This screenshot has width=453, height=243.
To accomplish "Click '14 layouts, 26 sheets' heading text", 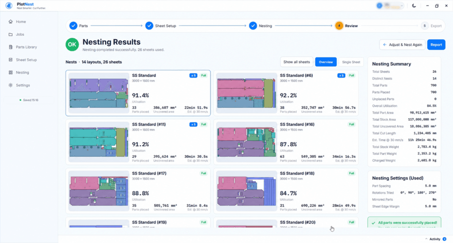I will tap(102, 62).
